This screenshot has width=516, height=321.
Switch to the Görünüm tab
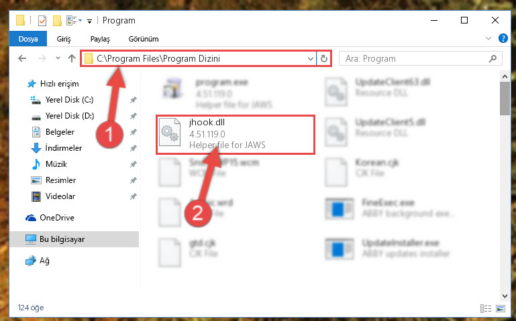pos(144,39)
